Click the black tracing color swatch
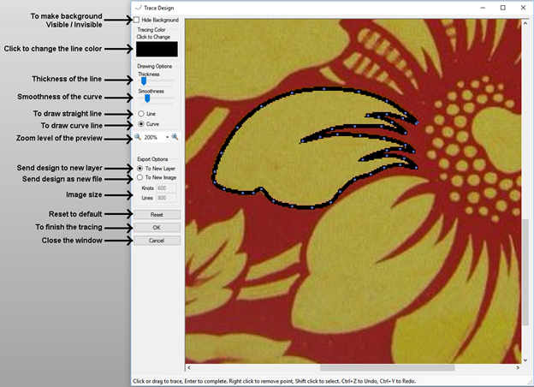The height and width of the screenshot is (387, 534). (157, 50)
